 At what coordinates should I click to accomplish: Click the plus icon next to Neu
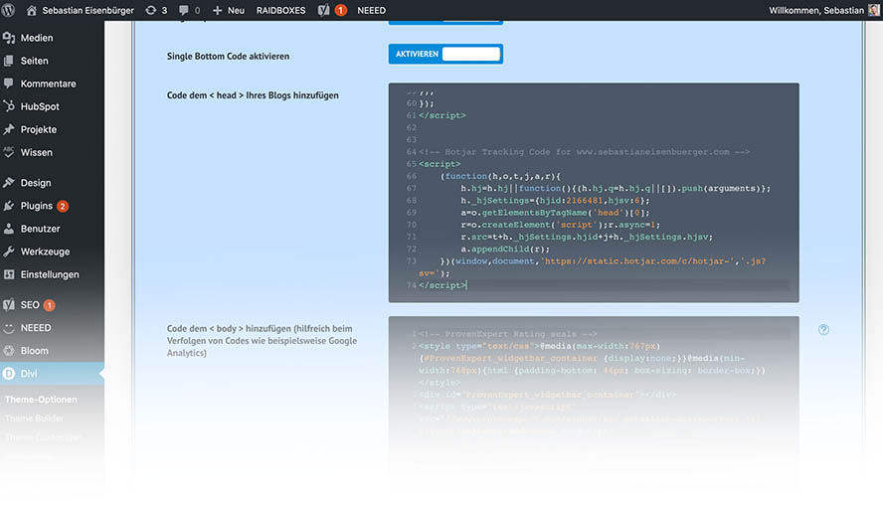click(x=218, y=10)
